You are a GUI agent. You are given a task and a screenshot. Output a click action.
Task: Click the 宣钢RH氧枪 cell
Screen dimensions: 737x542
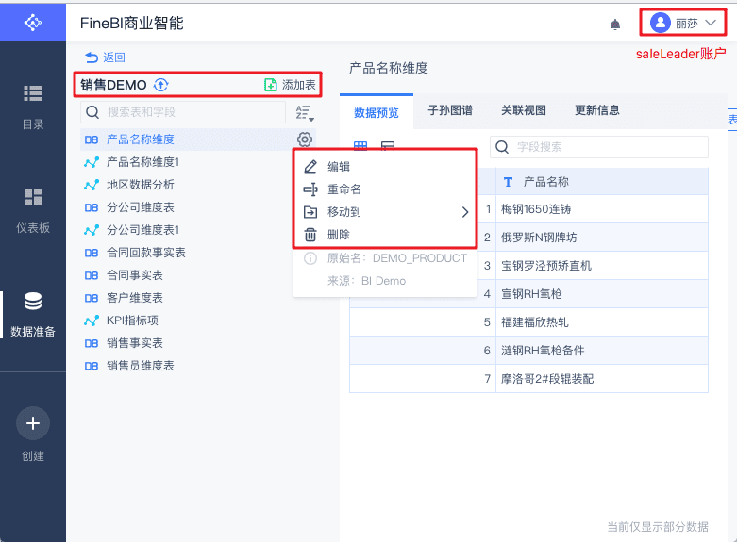[x=602, y=294]
